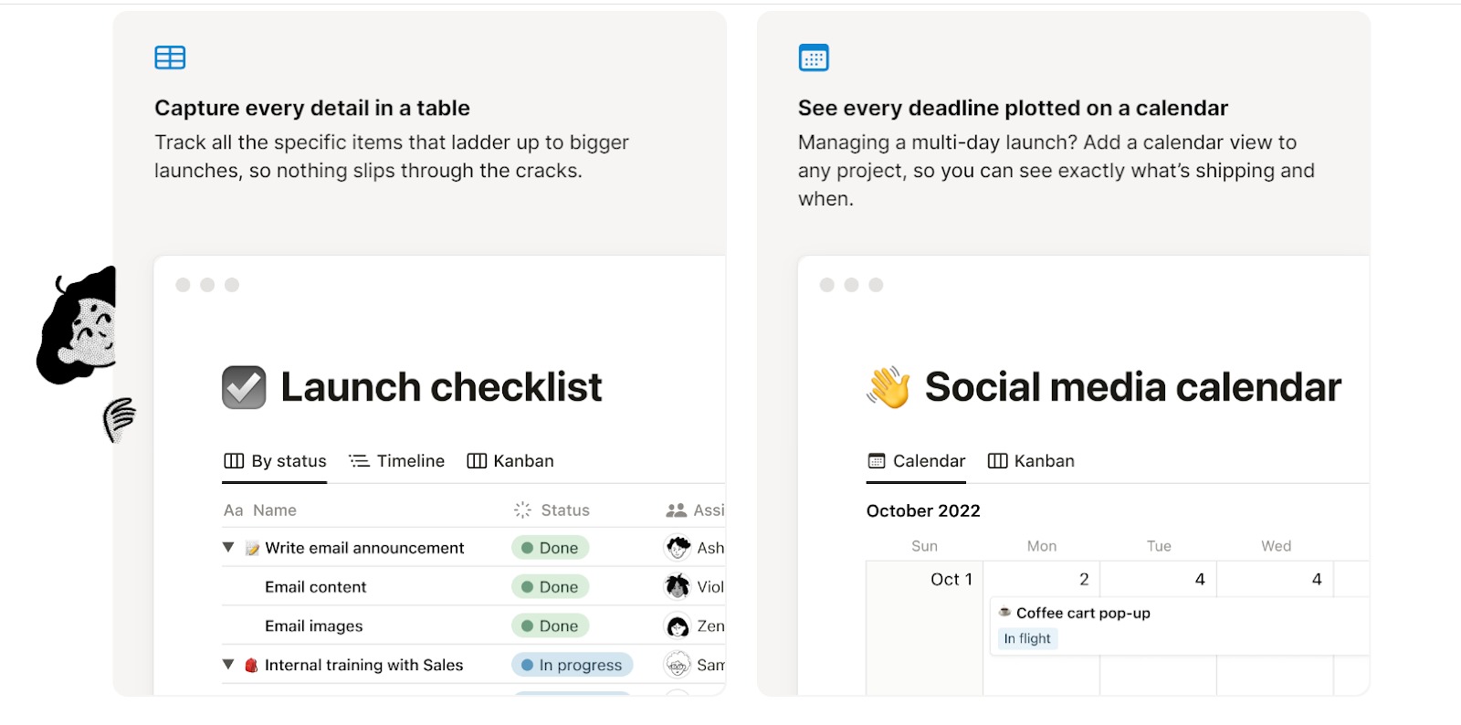1461x725 pixels.
Task: Click the In flight tag
Action: [1027, 639]
